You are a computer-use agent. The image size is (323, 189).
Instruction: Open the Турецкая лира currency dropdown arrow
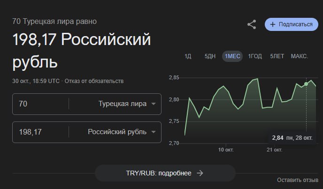click(154, 104)
